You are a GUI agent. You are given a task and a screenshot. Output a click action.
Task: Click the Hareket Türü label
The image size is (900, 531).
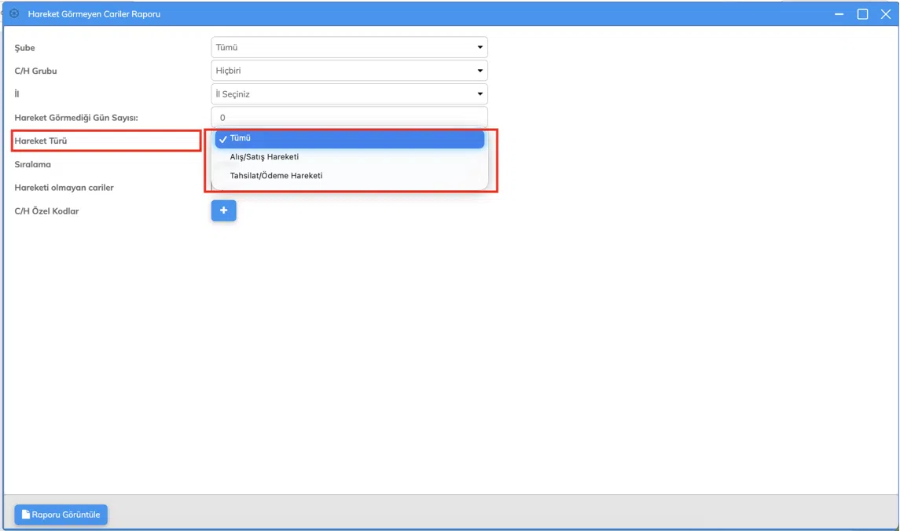coord(41,141)
